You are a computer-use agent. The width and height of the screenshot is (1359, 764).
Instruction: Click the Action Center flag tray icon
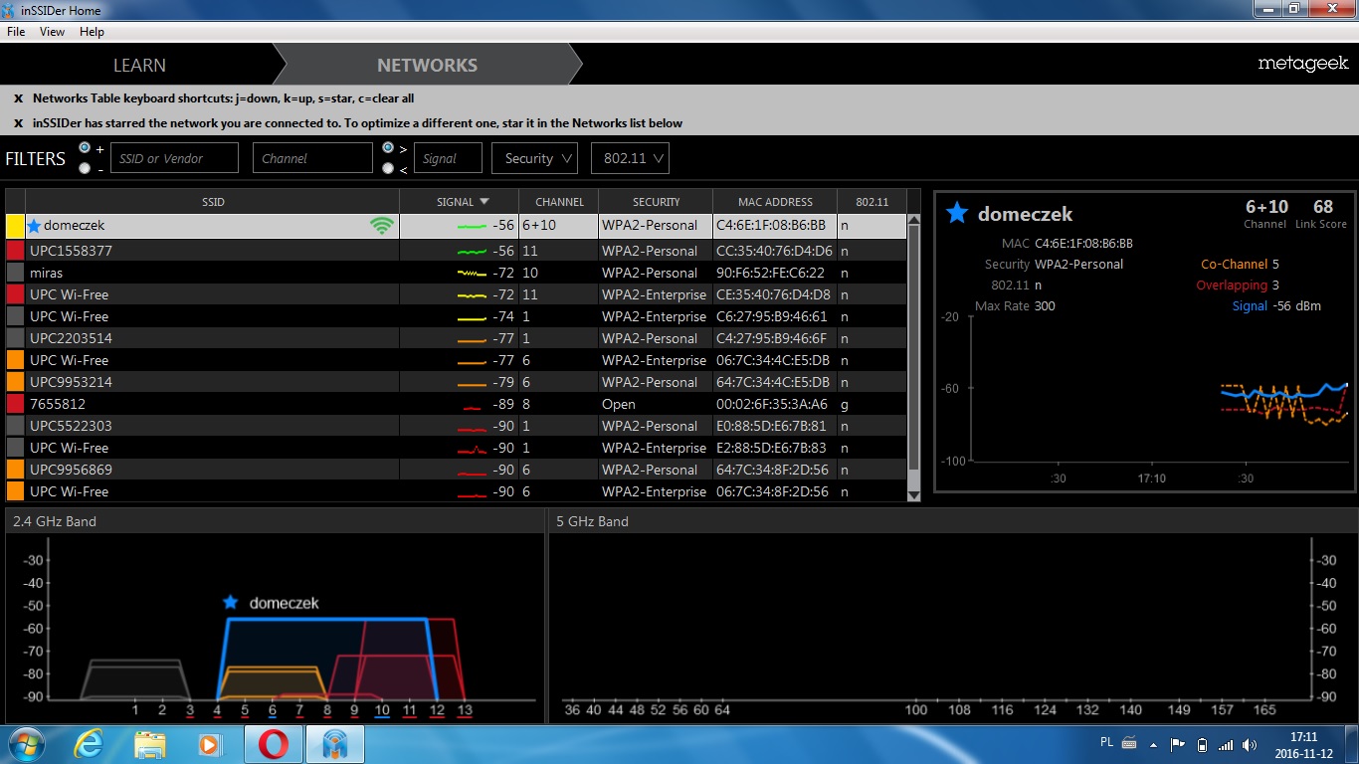(1178, 744)
